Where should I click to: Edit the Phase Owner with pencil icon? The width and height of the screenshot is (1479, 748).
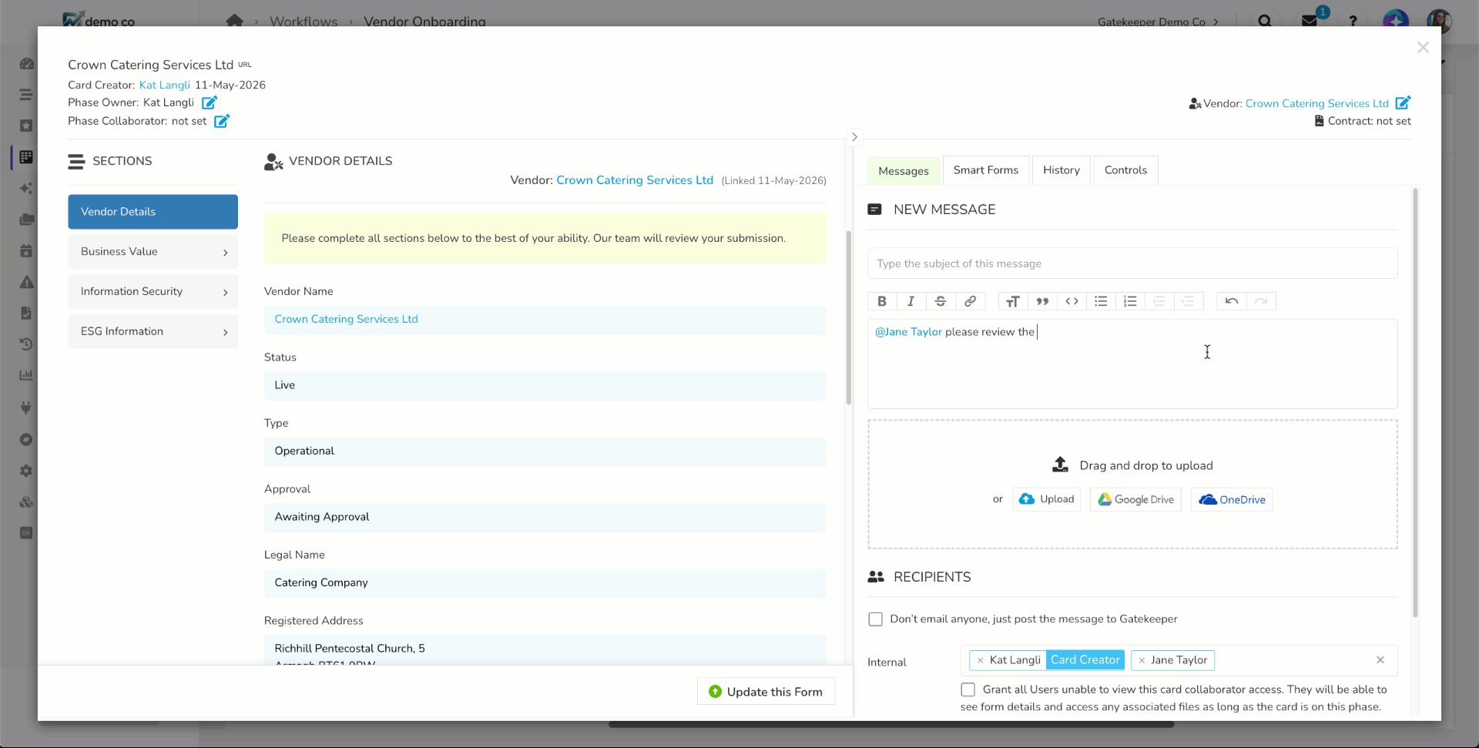(x=210, y=102)
